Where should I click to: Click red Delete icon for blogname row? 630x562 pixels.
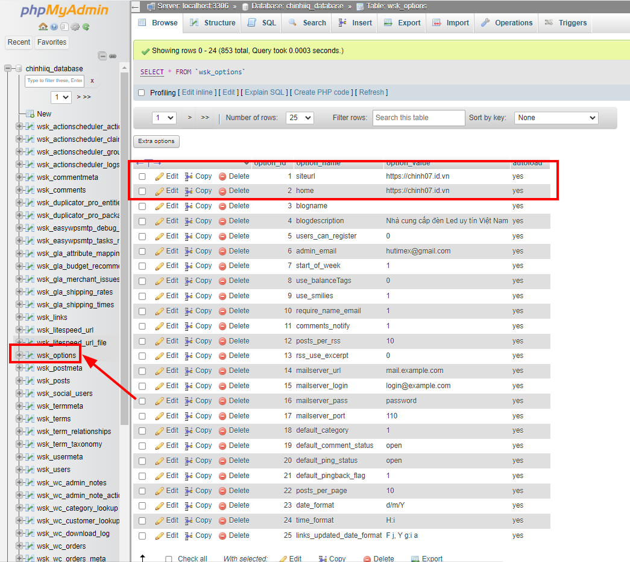point(222,206)
